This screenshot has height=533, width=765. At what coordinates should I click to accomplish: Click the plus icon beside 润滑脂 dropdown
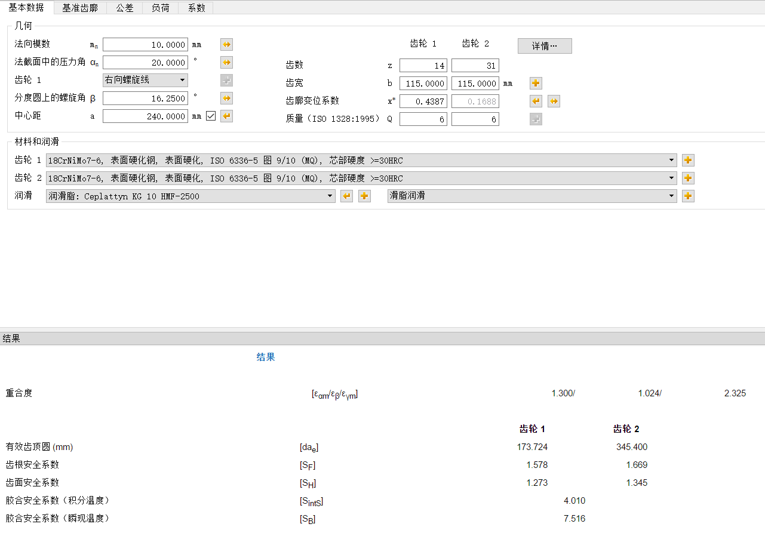tap(364, 196)
